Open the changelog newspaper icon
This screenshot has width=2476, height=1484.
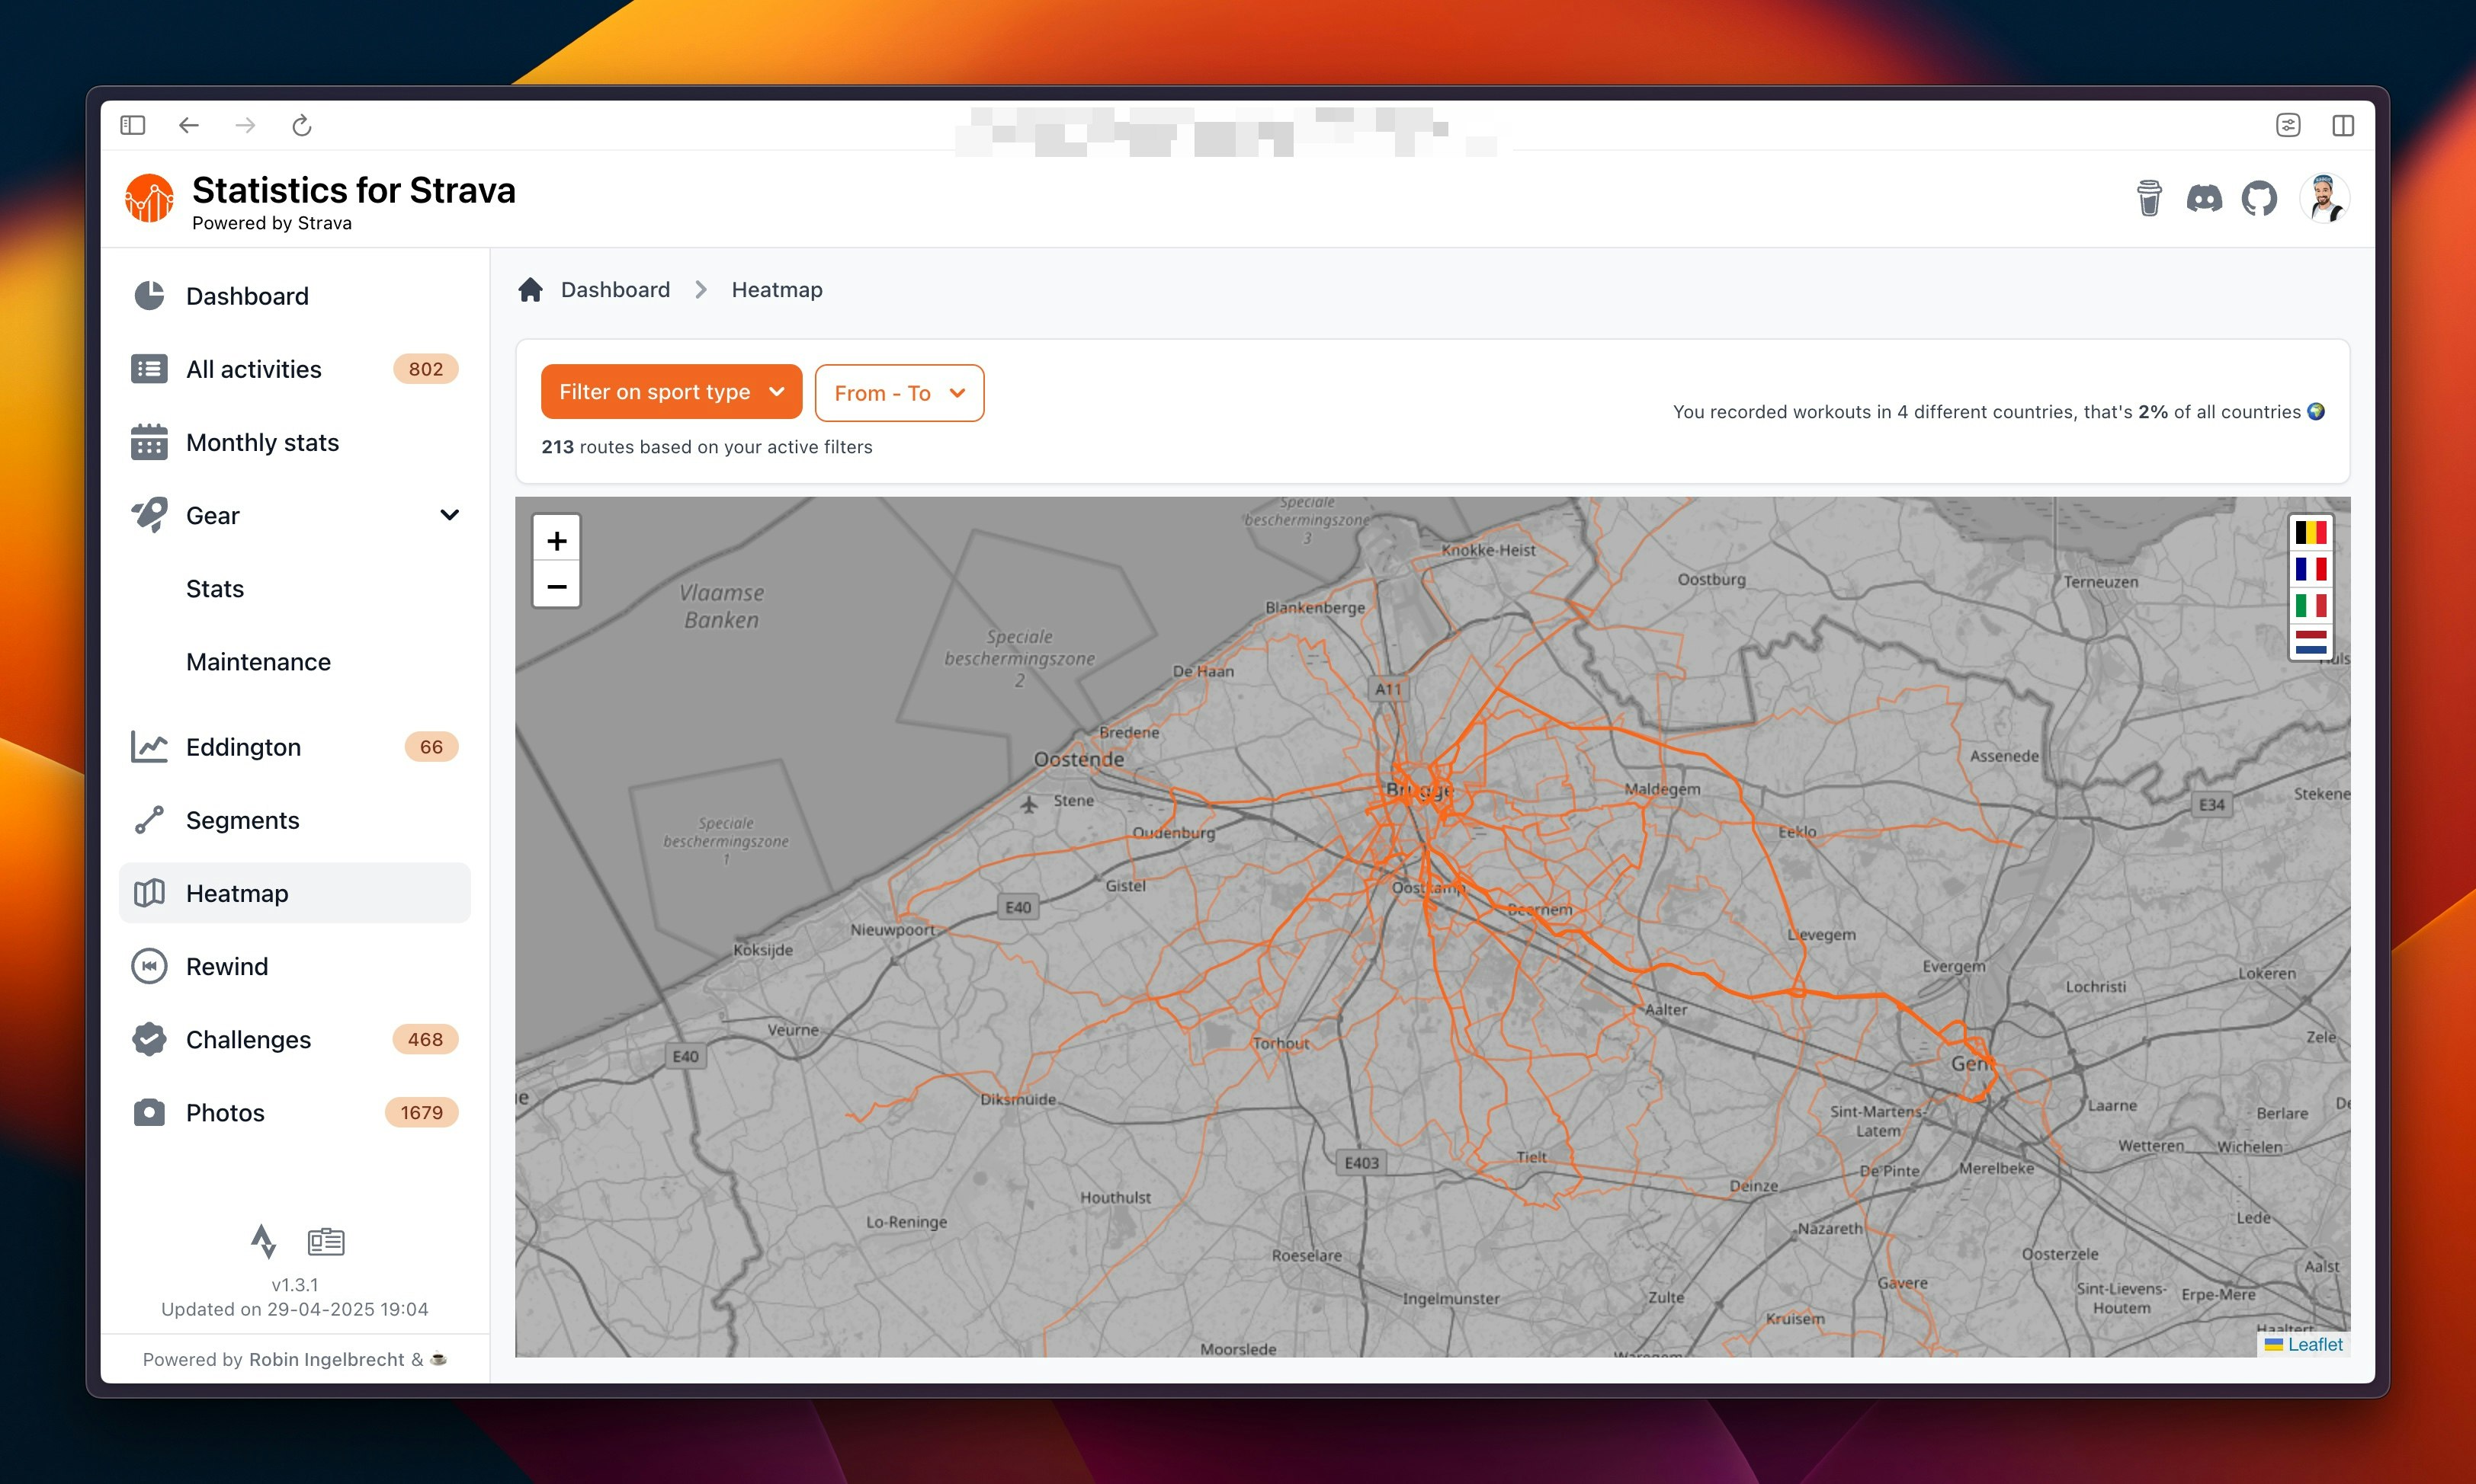pos(326,1241)
